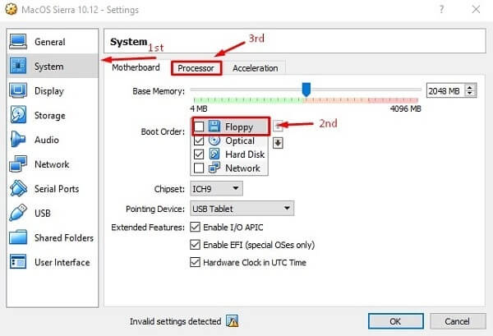Open the Pointing Device USB Tablet dropdown
Viewport: 493px width, 336px height.
(x=242, y=209)
